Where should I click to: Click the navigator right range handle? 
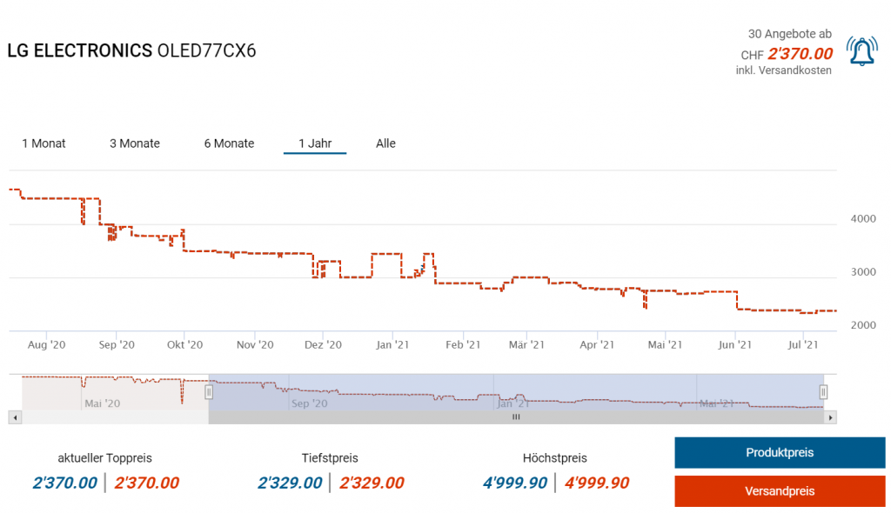pos(823,392)
